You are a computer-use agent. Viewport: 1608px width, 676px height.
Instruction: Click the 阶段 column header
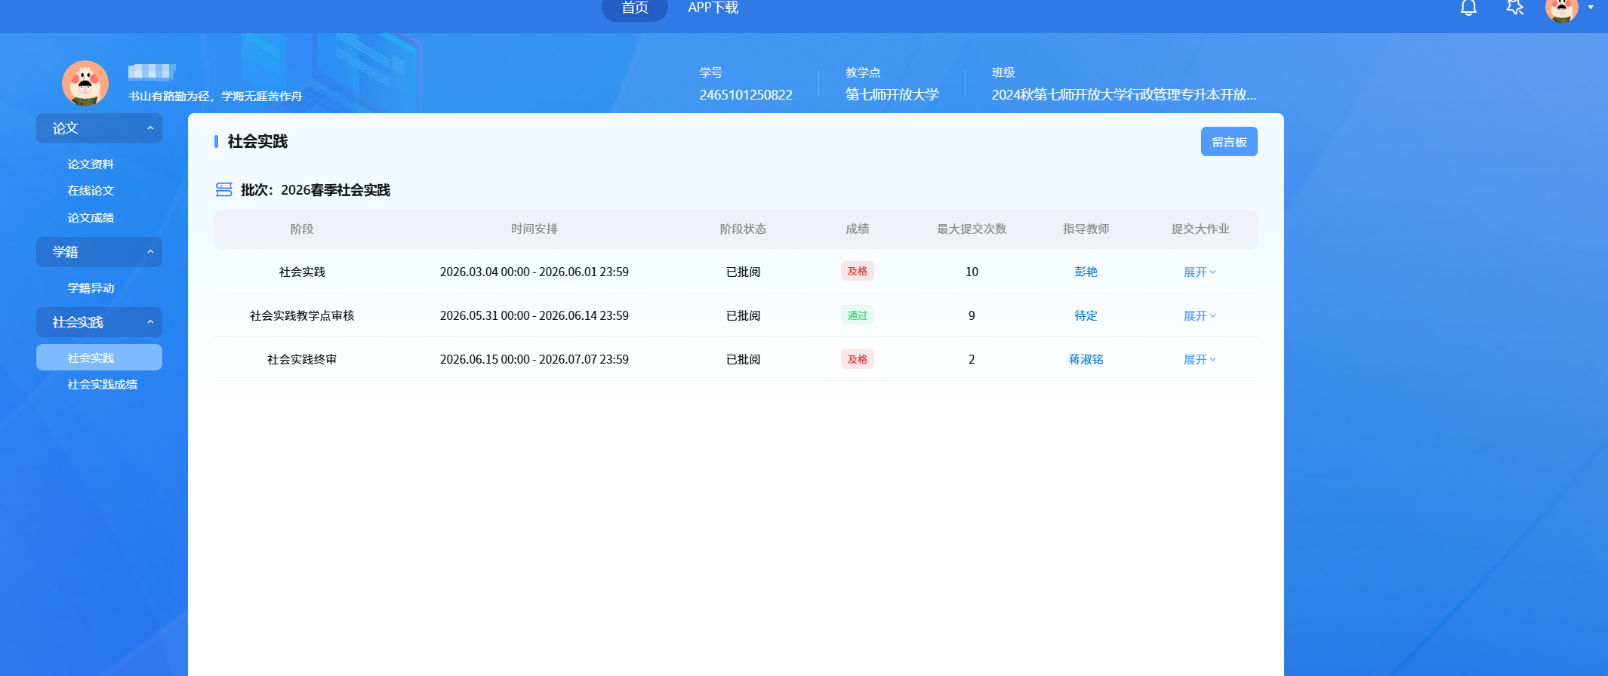point(302,229)
